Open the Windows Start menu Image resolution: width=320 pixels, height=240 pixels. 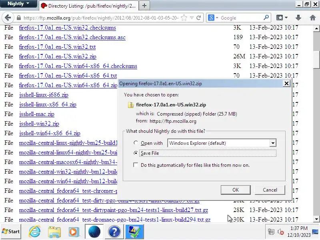coord(11,232)
